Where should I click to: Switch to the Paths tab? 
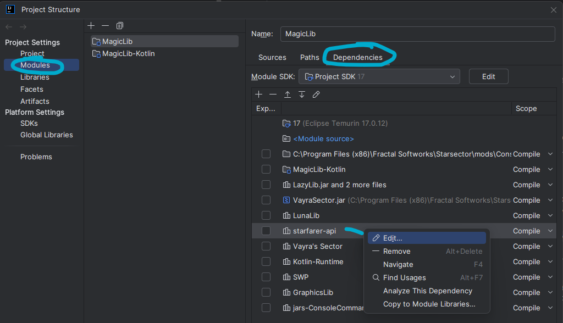pyautogui.click(x=310, y=58)
